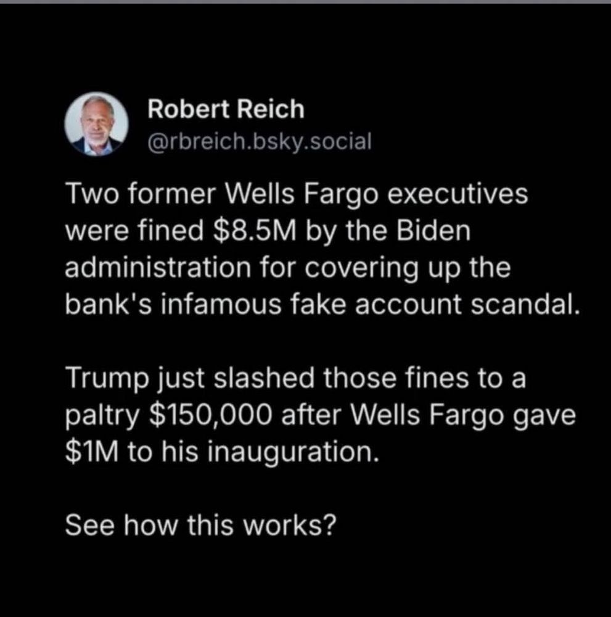Open the @rbreich.bsky.social handle link

pos(260,142)
